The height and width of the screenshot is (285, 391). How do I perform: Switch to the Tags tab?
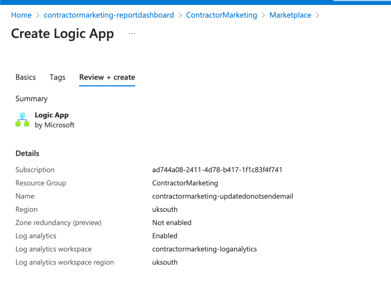tap(57, 77)
